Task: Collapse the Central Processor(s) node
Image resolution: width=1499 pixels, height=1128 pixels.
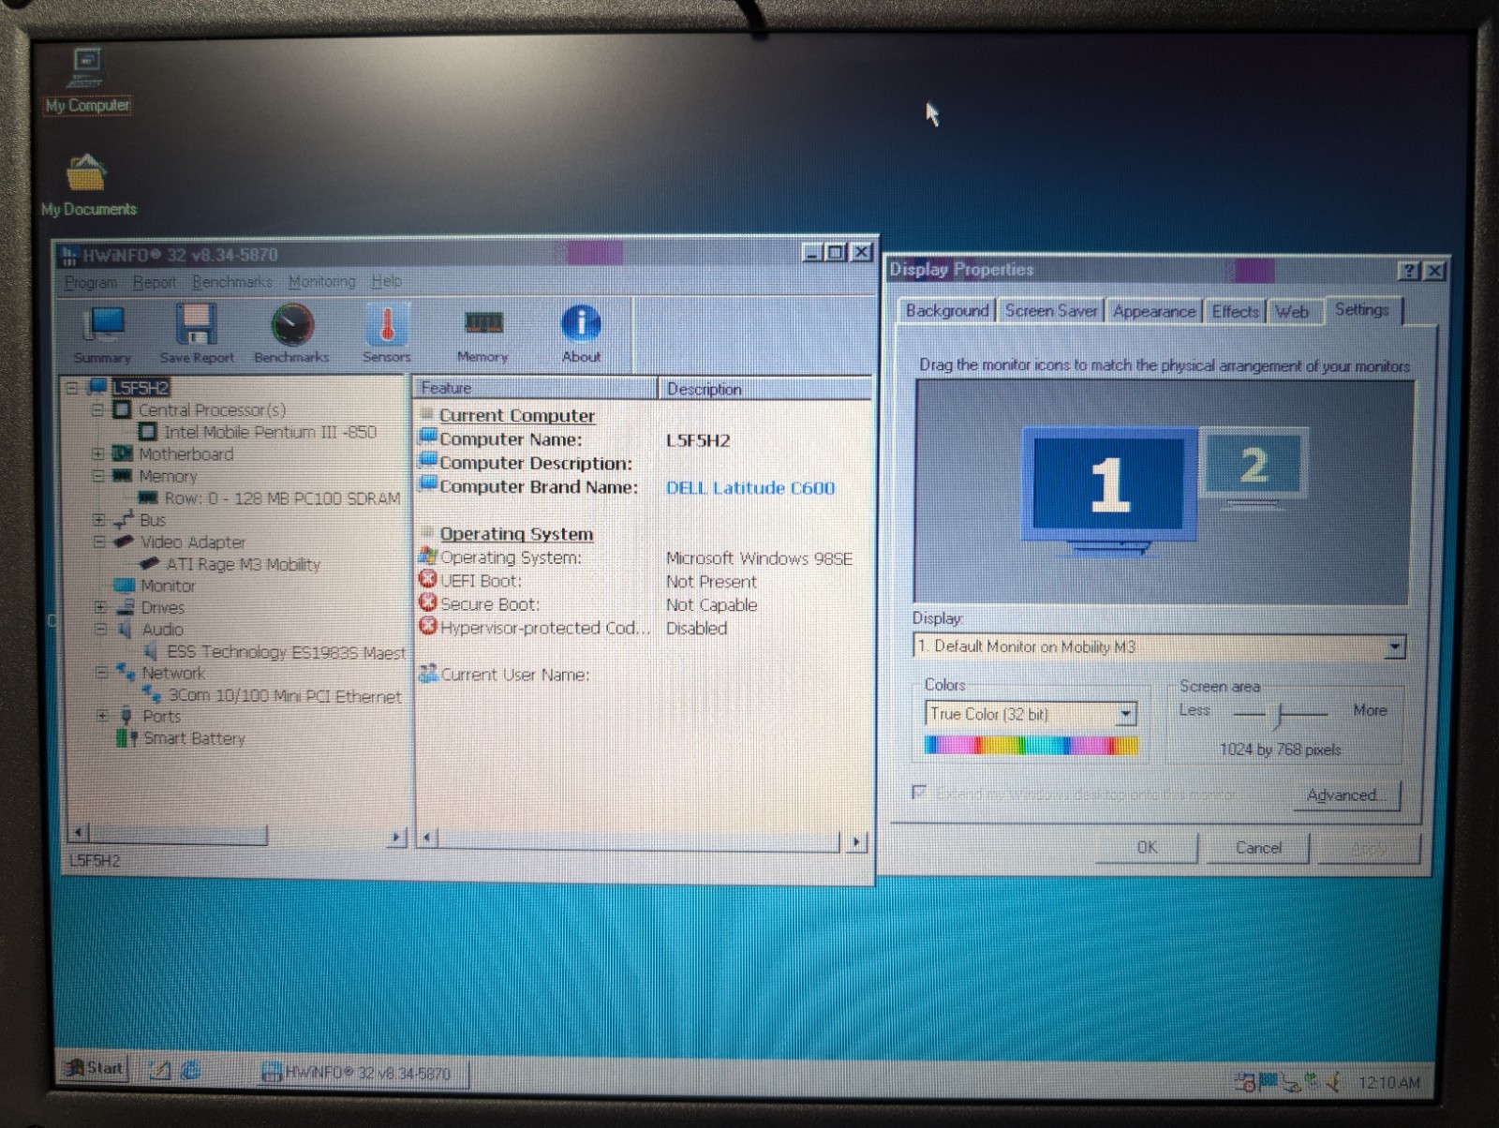Action: coord(97,410)
